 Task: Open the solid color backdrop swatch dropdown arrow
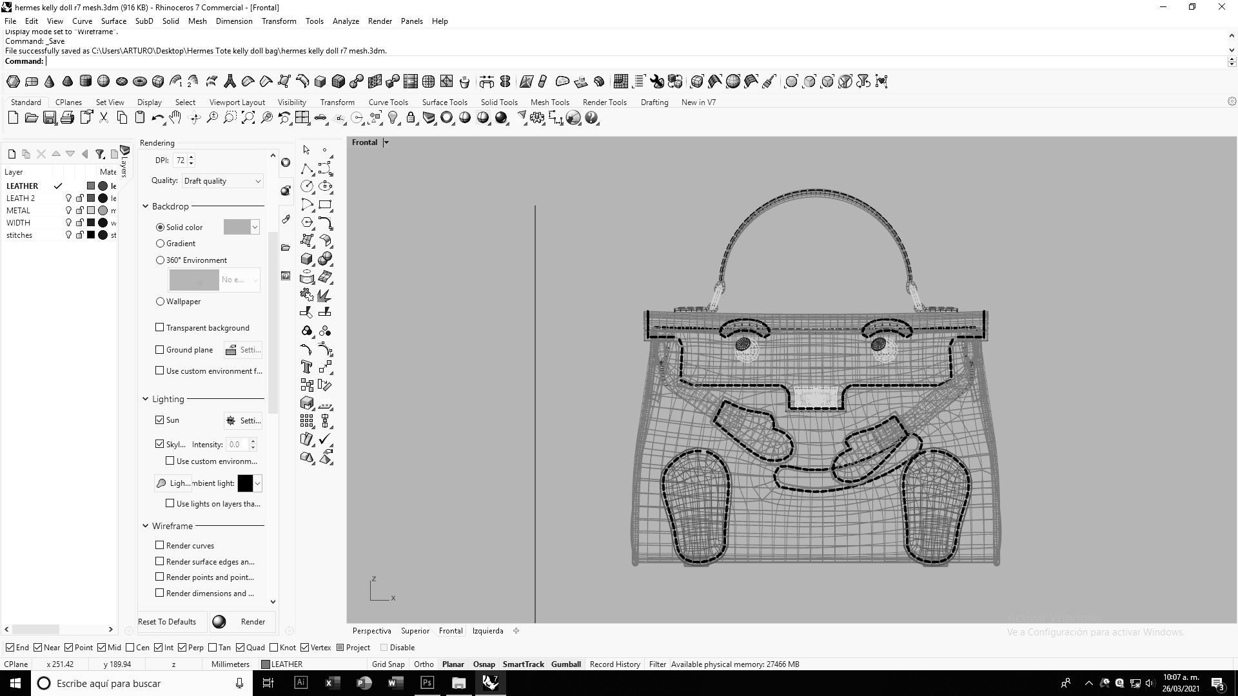(255, 227)
